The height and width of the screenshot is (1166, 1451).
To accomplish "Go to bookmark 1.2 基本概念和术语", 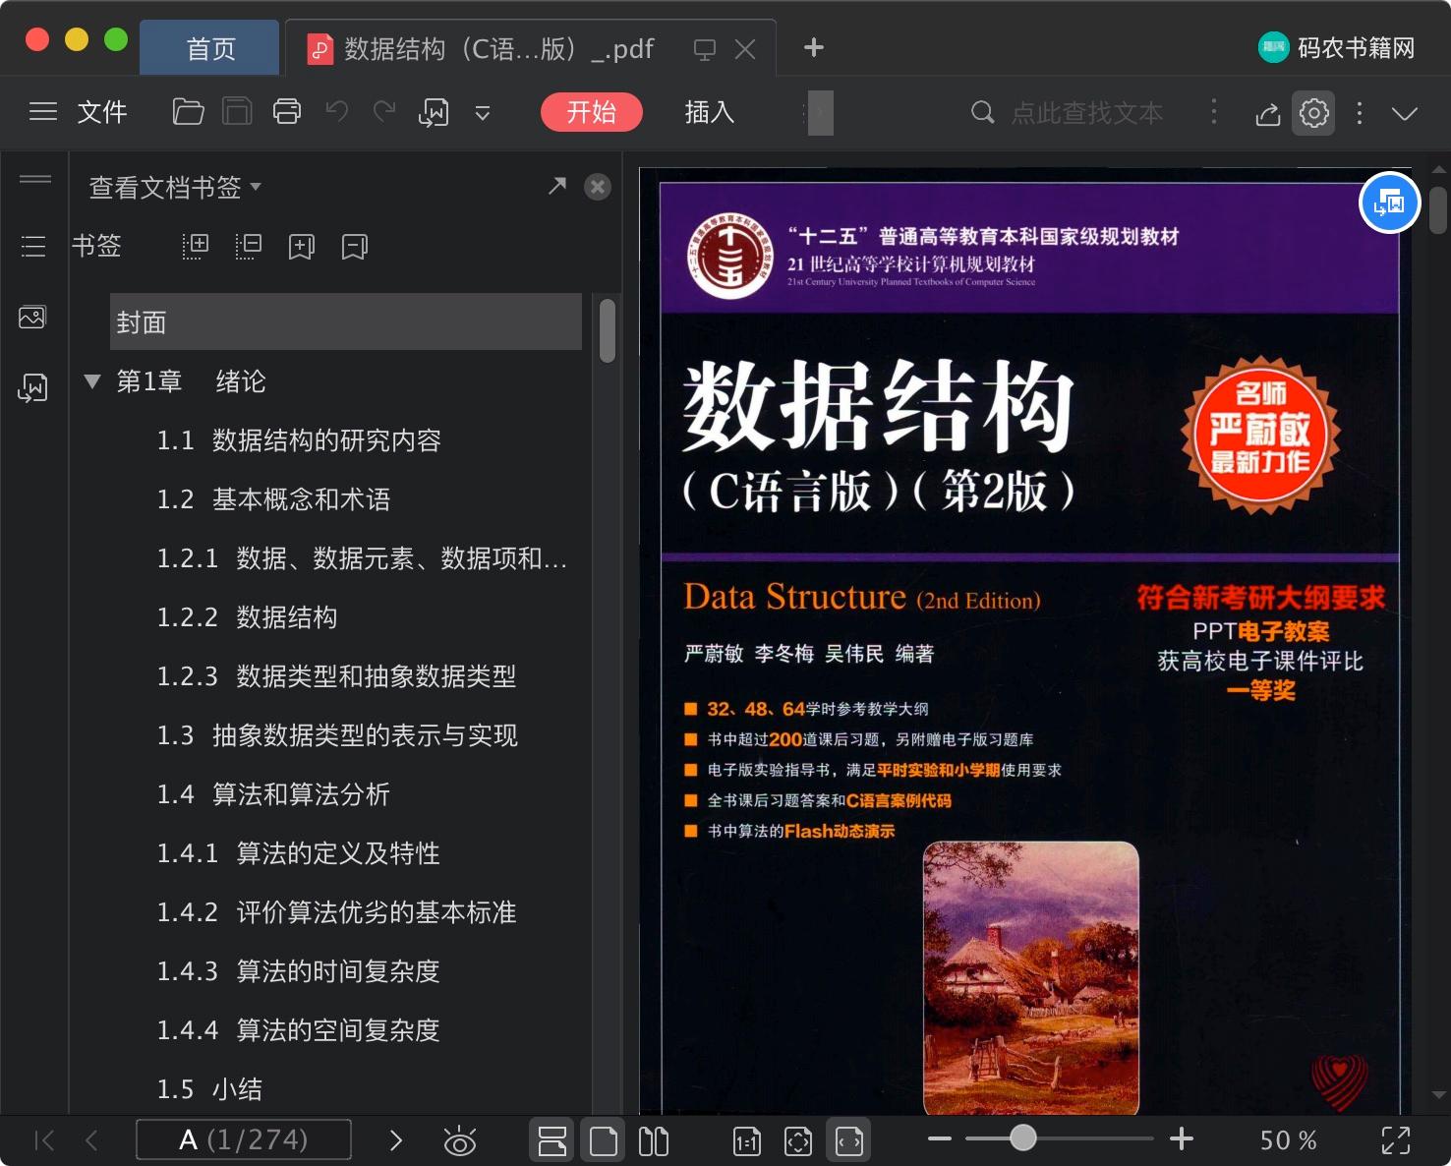I will tap(273, 499).
